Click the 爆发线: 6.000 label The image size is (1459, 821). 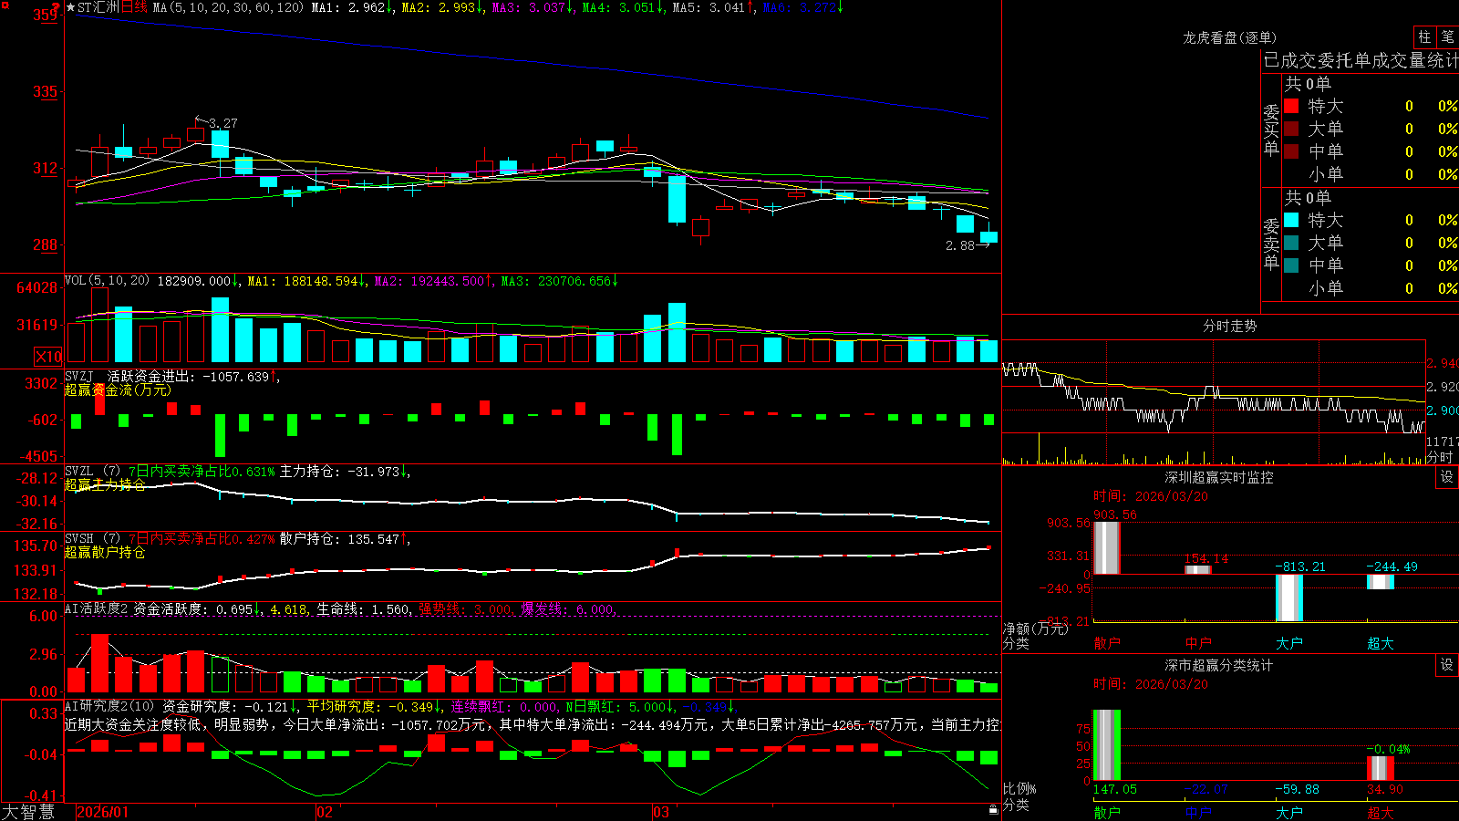tap(567, 608)
